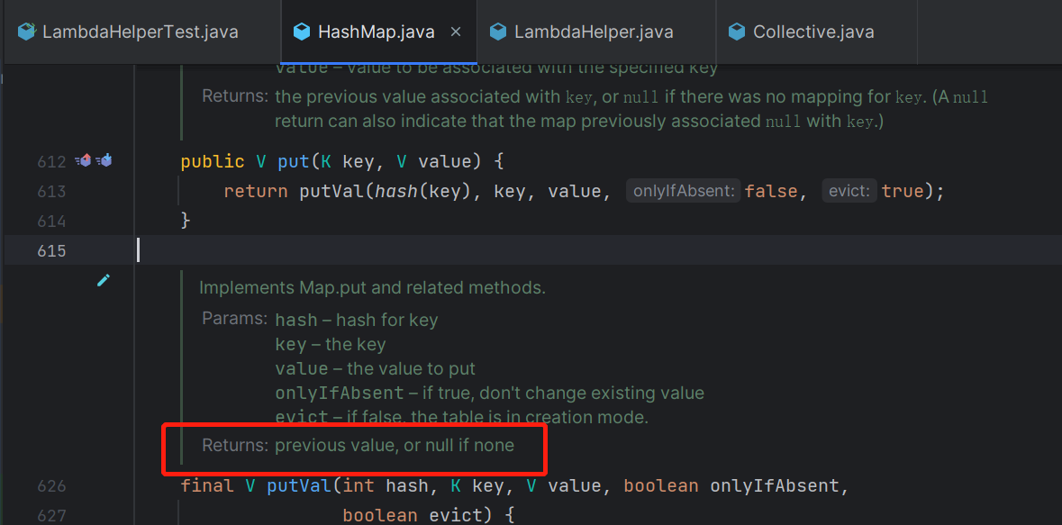Click the LambdaHelperTest.java tab file icon
This screenshot has height=525, width=1062.
click(x=26, y=32)
